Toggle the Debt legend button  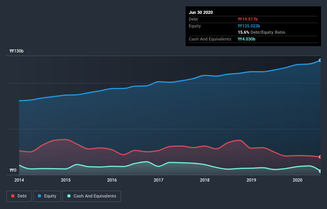[x=19, y=196]
